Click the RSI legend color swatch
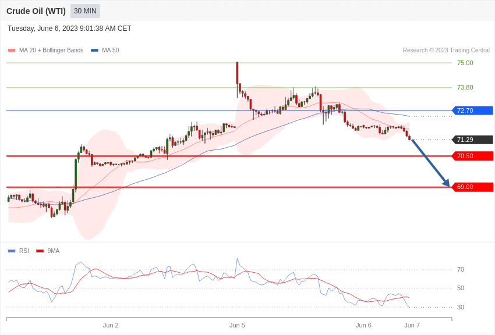Image resolution: width=495 pixels, height=335 pixels. pyautogui.click(x=12, y=251)
